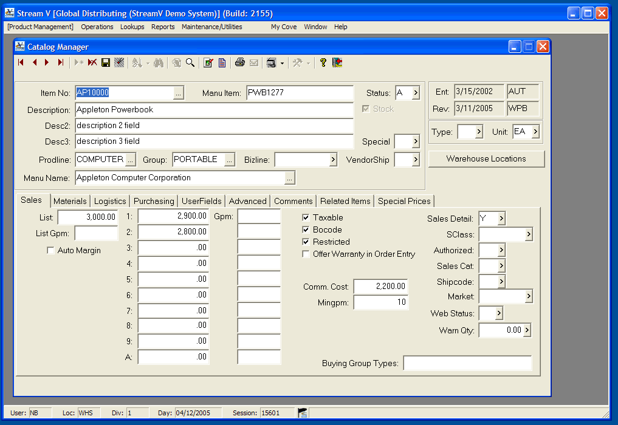Expand the SClass dropdown

click(x=529, y=234)
